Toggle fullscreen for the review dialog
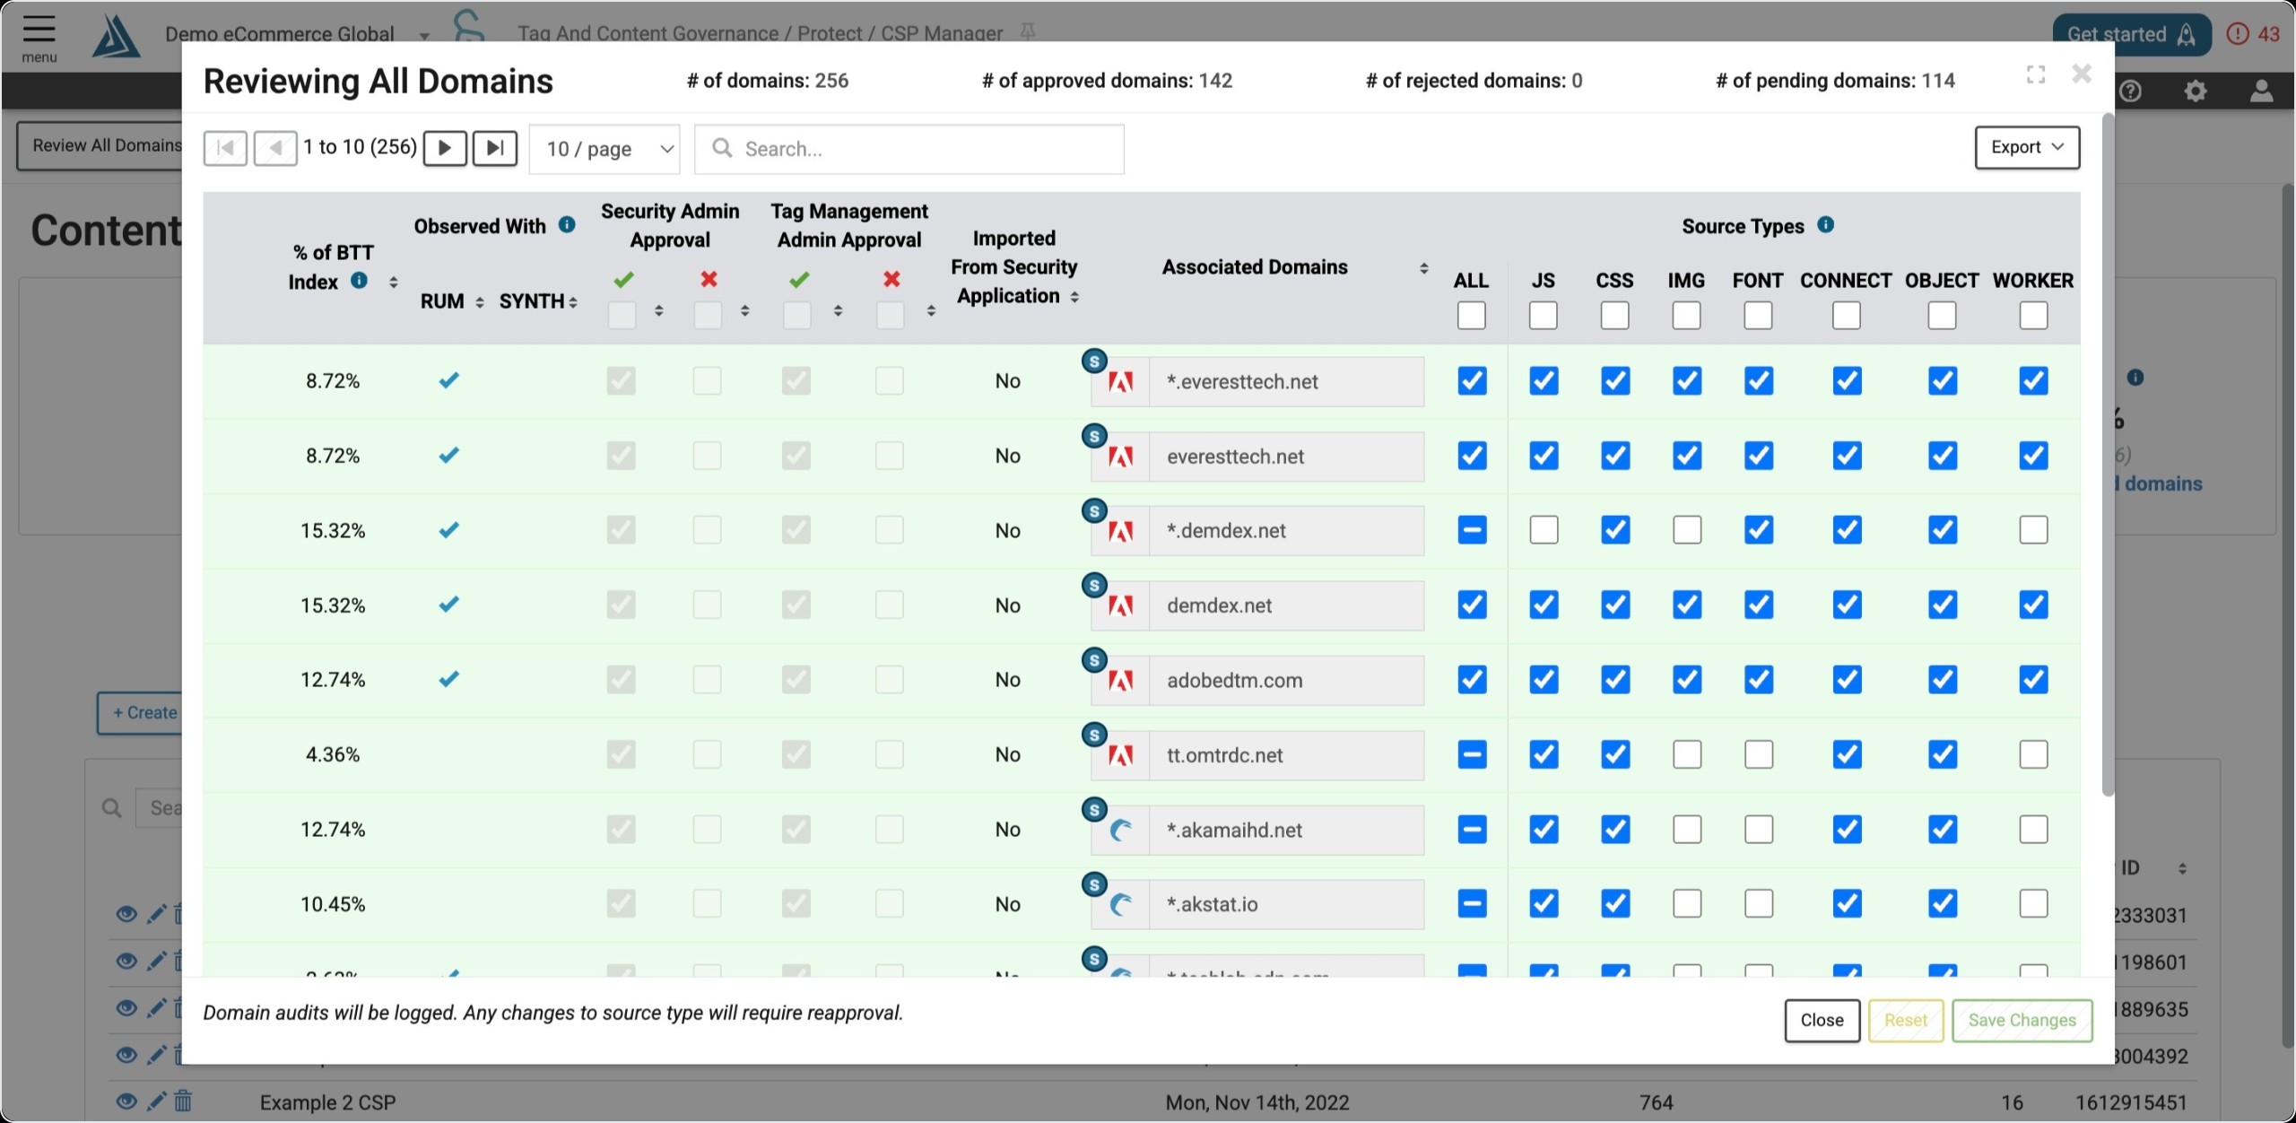This screenshot has height=1123, width=2296. tap(2036, 74)
